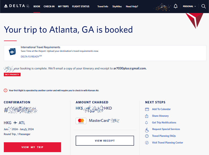The image size is (209, 155).
Task: Click the wheelchair special services icon
Action: click(147, 130)
